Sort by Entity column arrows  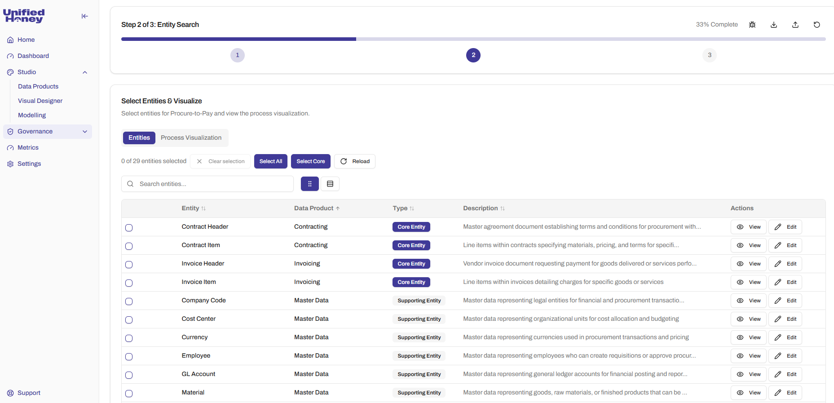[203, 208]
